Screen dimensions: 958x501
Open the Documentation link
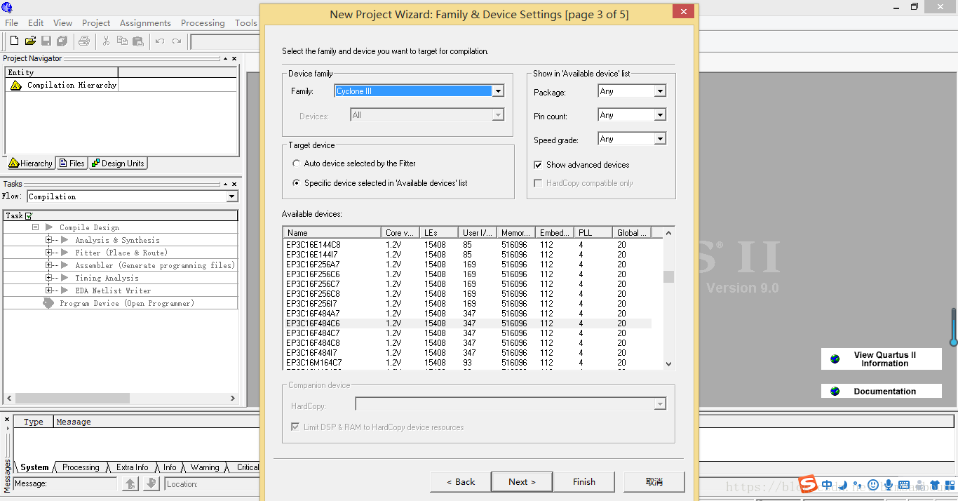coord(882,392)
